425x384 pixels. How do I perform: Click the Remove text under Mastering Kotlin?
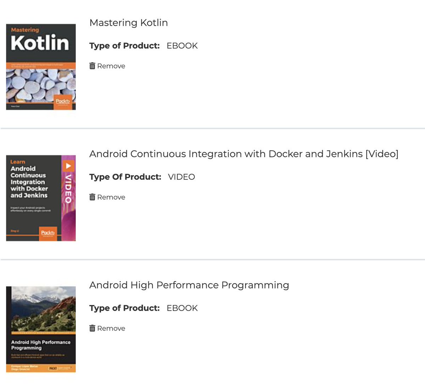pyautogui.click(x=111, y=66)
